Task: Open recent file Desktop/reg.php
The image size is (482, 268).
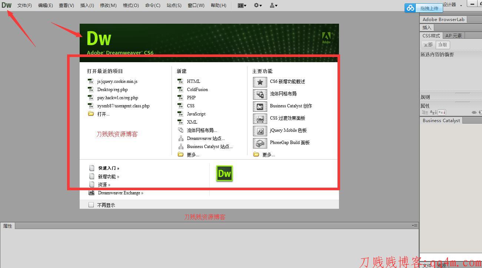Action: [x=112, y=90]
